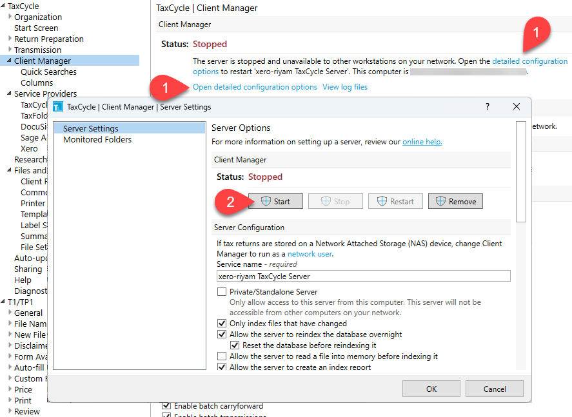The width and height of the screenshot is (572, 417).
Task: Expand the Organization tree node
Action: 10,17
